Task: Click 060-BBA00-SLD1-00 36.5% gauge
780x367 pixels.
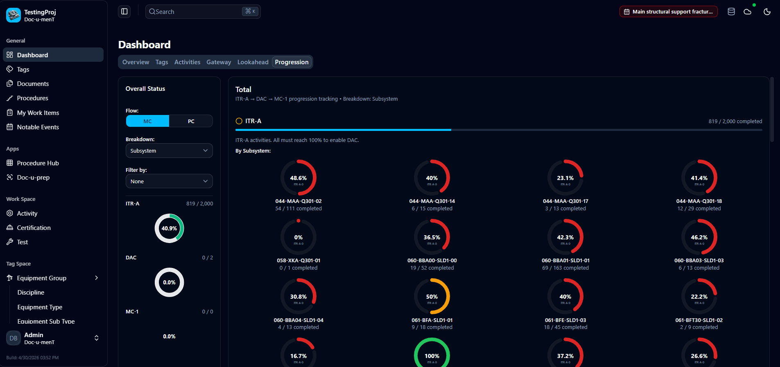Action: [432, 237]
